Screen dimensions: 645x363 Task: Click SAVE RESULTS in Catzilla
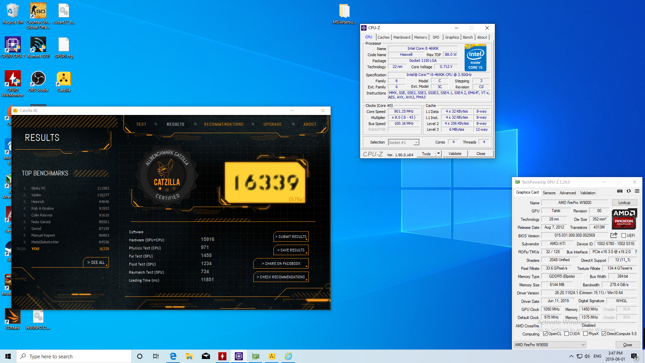291,250
